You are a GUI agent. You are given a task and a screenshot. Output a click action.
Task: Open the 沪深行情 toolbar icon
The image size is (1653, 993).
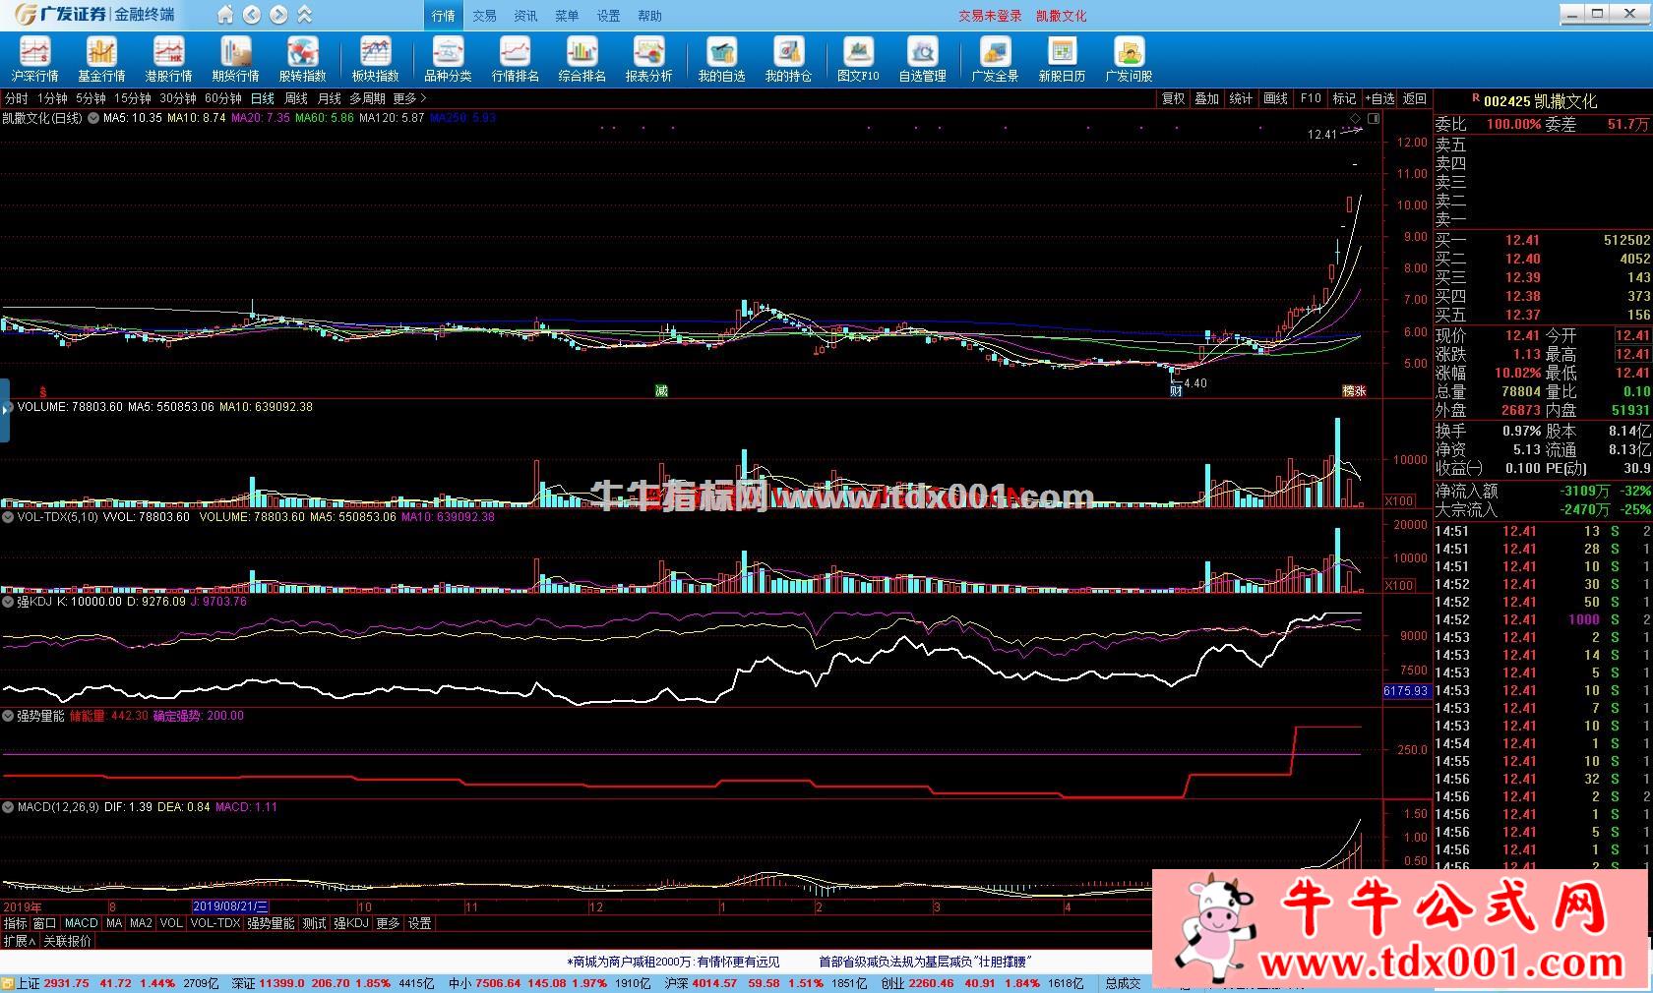pos(34,59)
